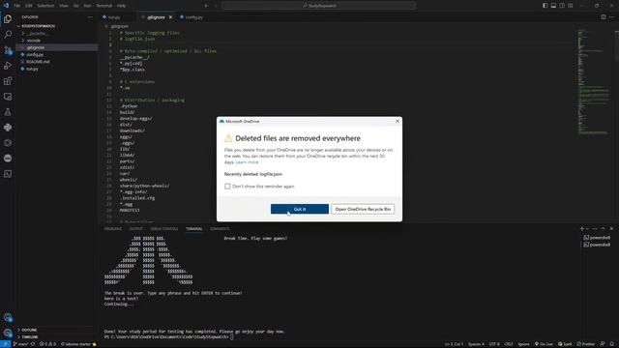
Task: Open the Testing flask icon in the activity bar
Action: click(x=8, y=112)
